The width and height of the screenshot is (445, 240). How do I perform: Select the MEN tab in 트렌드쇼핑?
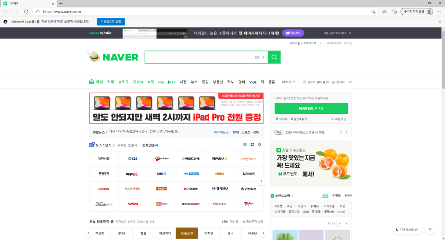coord(348,195)
